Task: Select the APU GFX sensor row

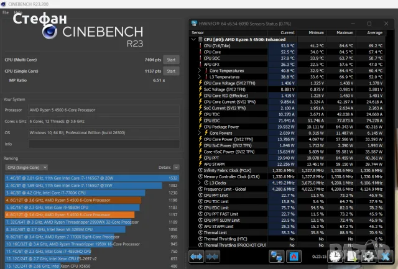Action: [x=287, y=65]
